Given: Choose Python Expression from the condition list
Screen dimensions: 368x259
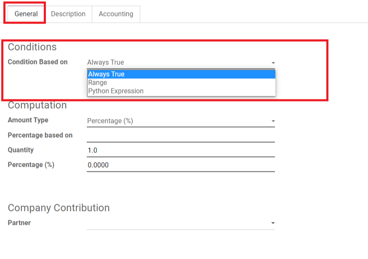Looking at the screenshot, I should [x=181, y=91].
